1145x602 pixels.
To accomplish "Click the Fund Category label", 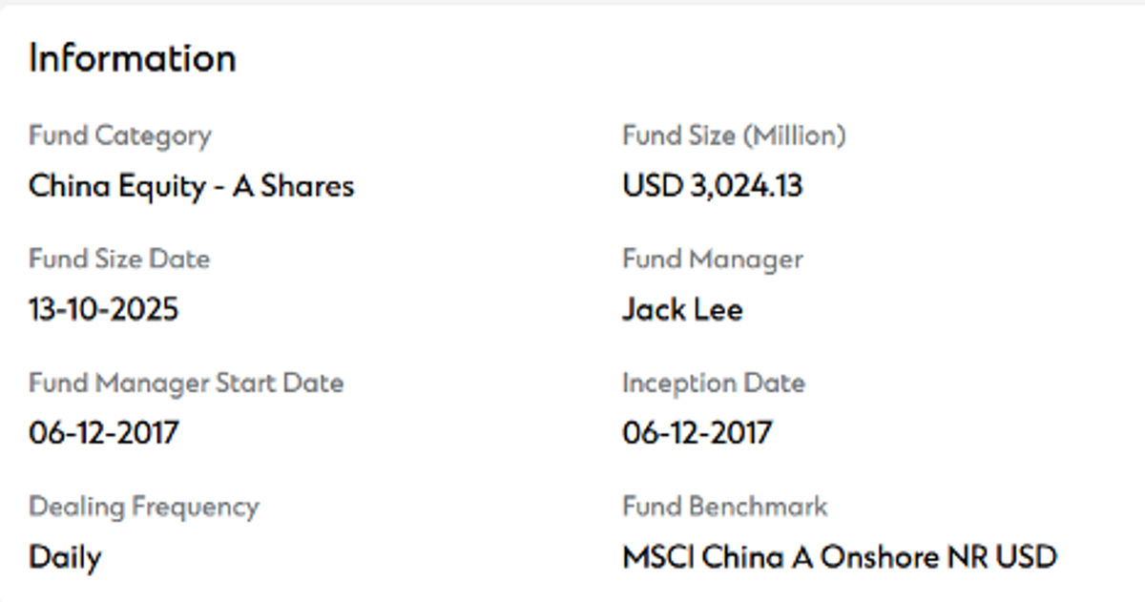I will tap(119, 135).
